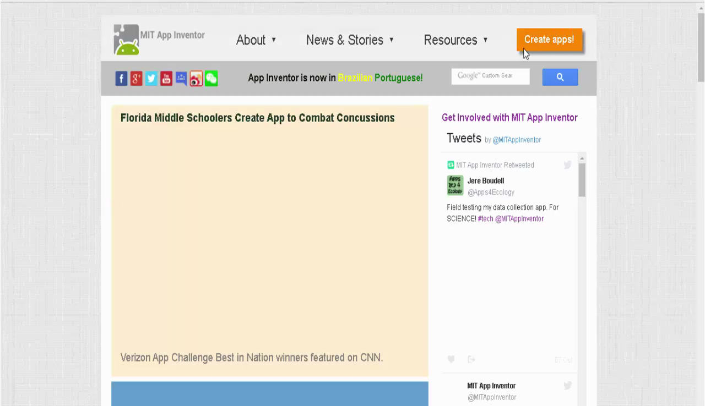Click the tweet widget scrollbar thumb
Viewport: 705px width, 406px height.
582,180
